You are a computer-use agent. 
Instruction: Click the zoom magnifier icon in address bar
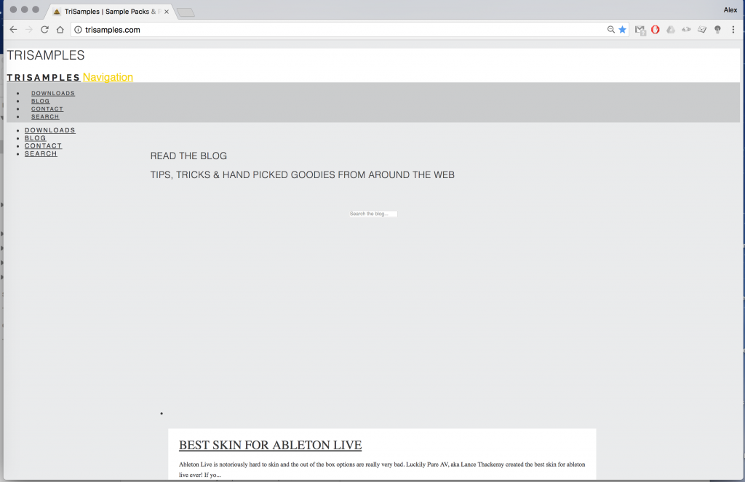pyautogui.click(x=611, y=29)
